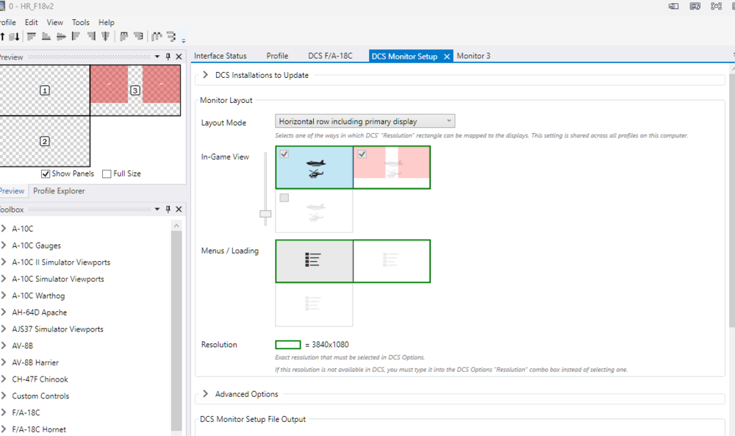Expand the Advanced Options section
Viewport: 735px width, 436px height.
(x=205, y=394)
